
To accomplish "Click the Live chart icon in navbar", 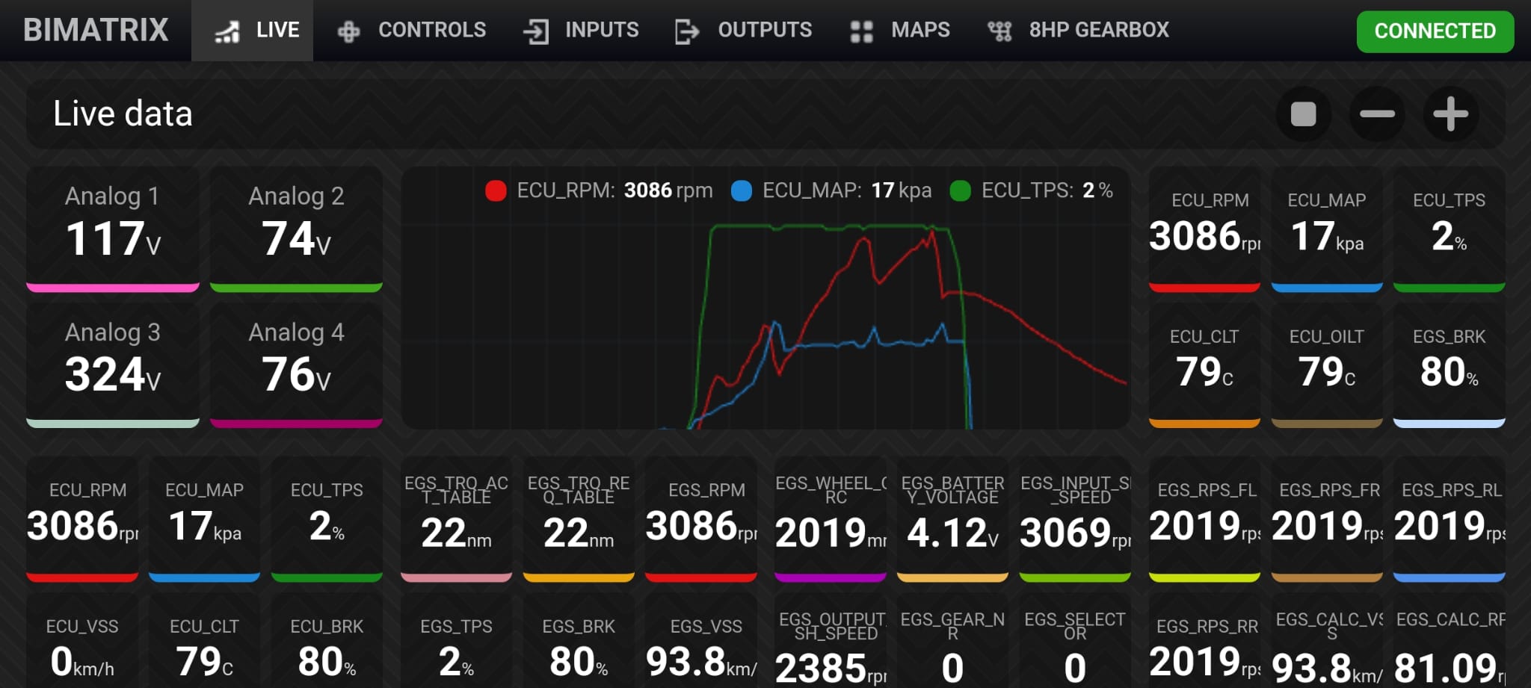I will tap(227, 31).
